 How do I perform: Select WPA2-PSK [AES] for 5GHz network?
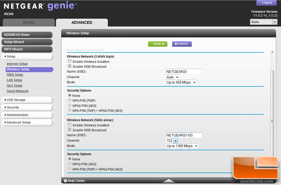[x=69, y=164]
